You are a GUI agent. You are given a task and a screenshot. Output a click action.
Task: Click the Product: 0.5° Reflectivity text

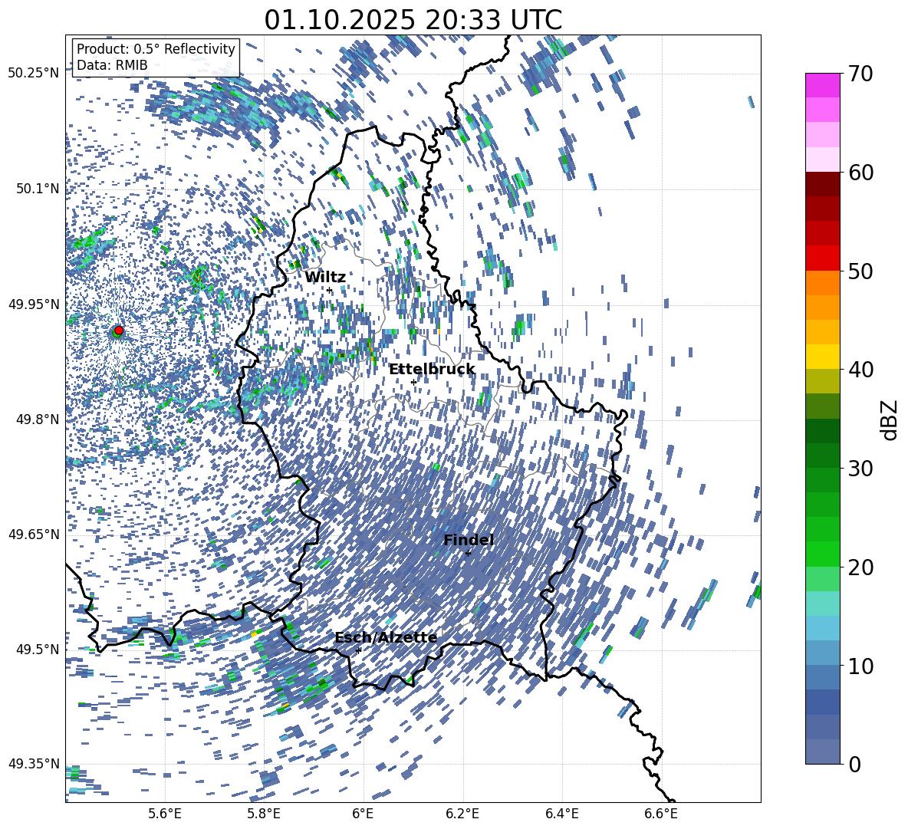pyautogui.click(x=156, y=49)
